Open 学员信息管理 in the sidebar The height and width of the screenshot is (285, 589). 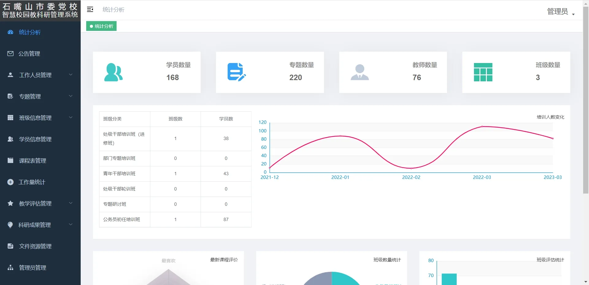point(35,139)
